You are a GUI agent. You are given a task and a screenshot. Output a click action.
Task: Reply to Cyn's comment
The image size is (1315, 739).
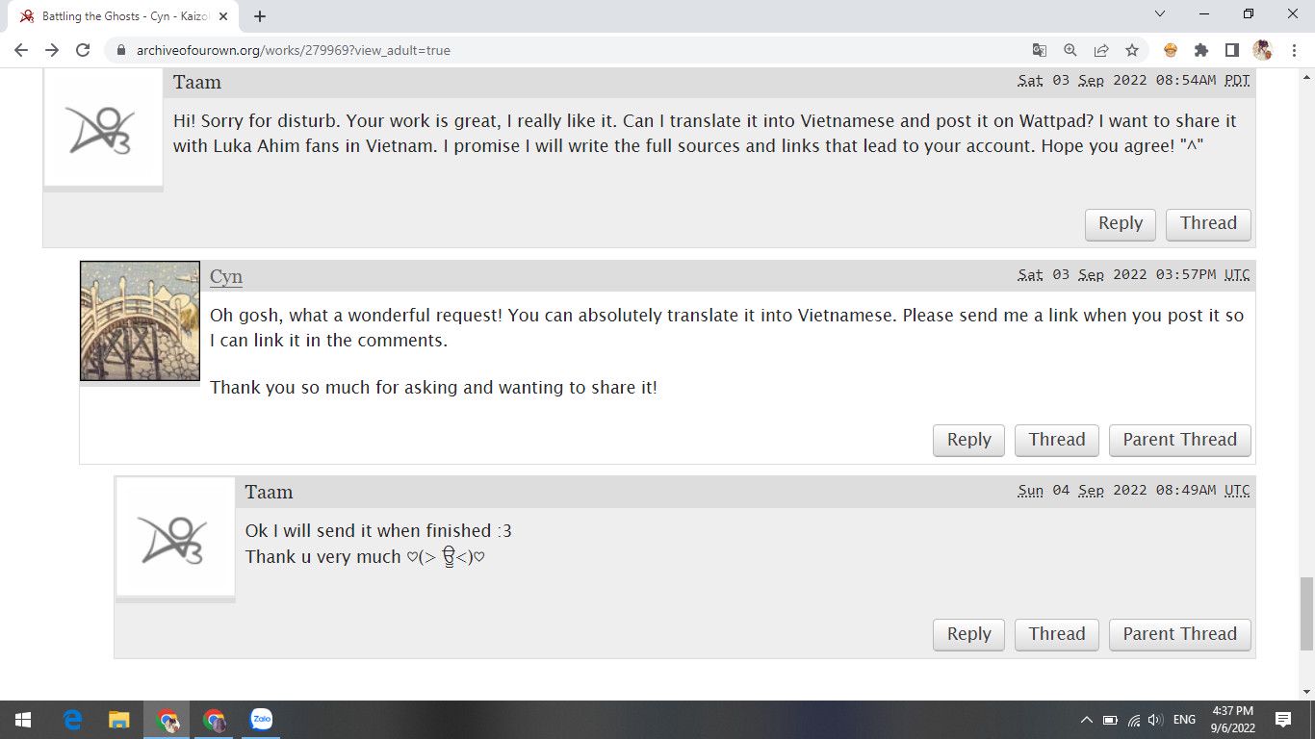[968, 440]
